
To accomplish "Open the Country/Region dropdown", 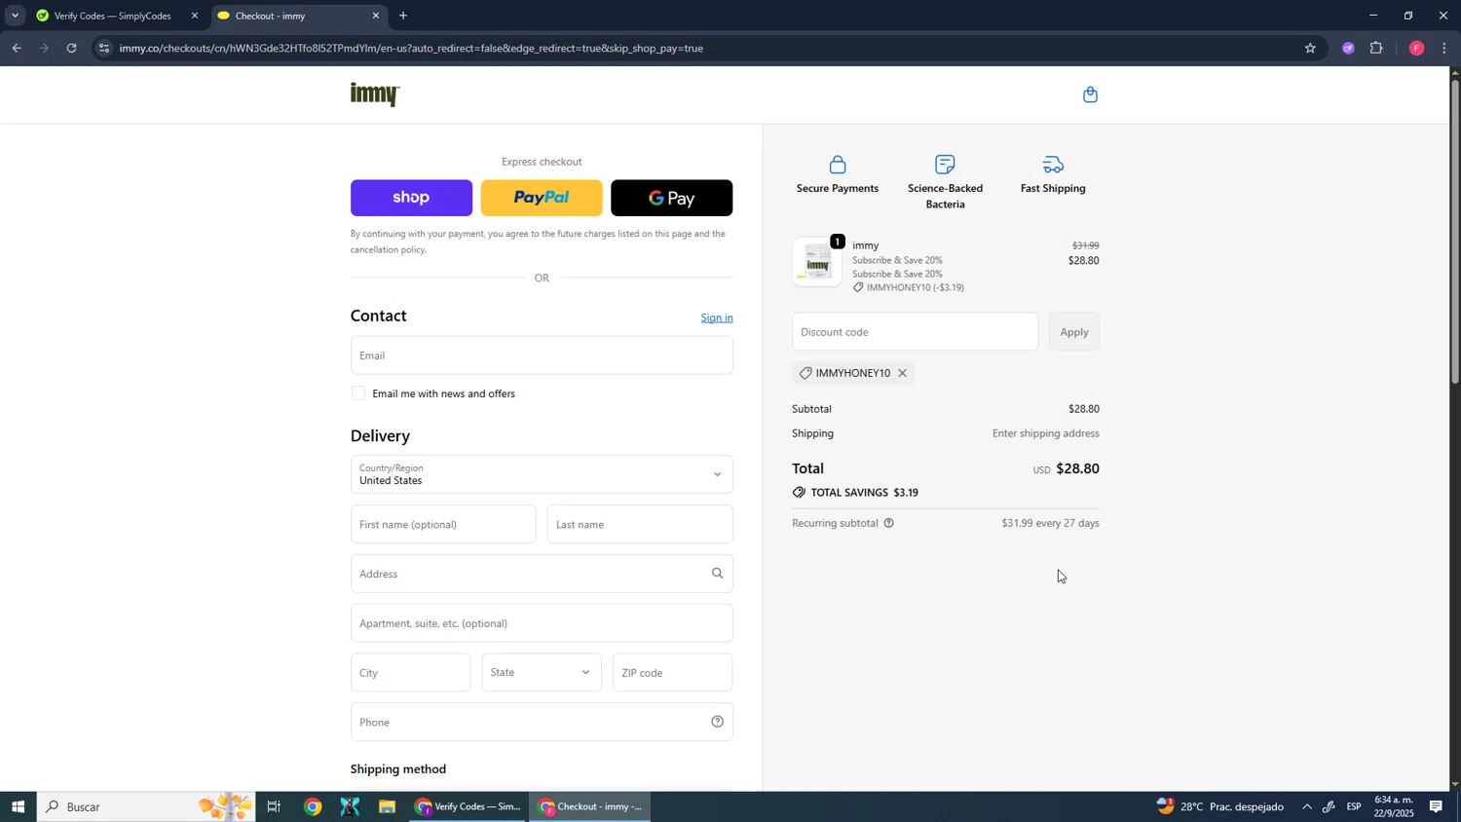I will pyautogui.click(x=542, y=474).
